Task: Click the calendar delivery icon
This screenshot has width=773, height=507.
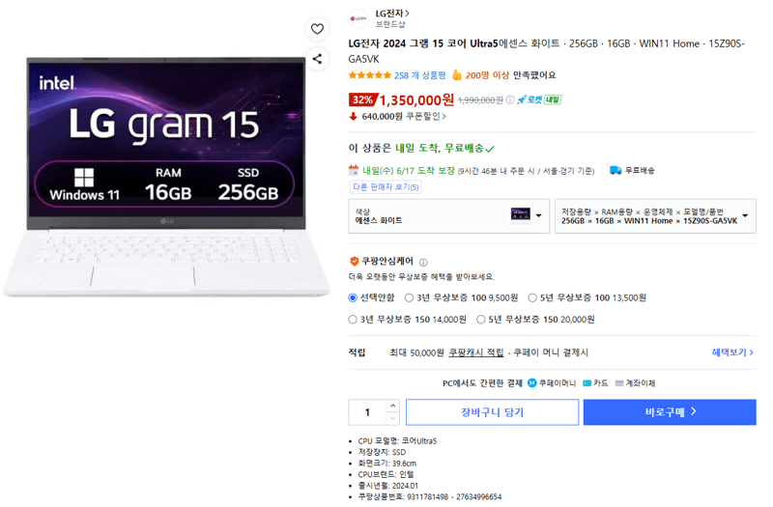Action: click(354, 171)
